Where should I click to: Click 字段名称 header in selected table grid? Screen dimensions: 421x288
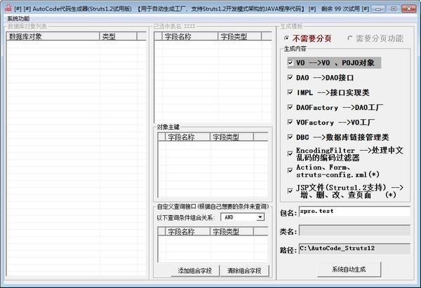(x=189, y=36)
